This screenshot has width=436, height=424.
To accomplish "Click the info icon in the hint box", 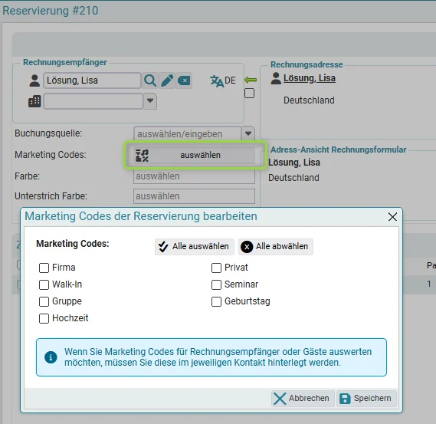I will click(51, 357).
